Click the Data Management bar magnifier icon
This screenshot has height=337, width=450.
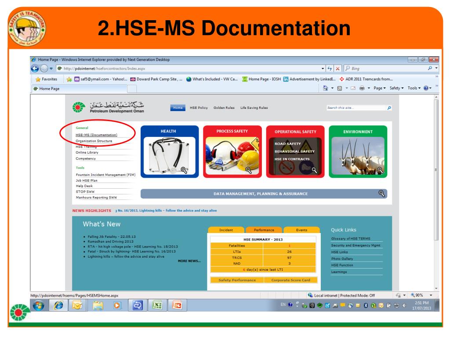point(381,194)
